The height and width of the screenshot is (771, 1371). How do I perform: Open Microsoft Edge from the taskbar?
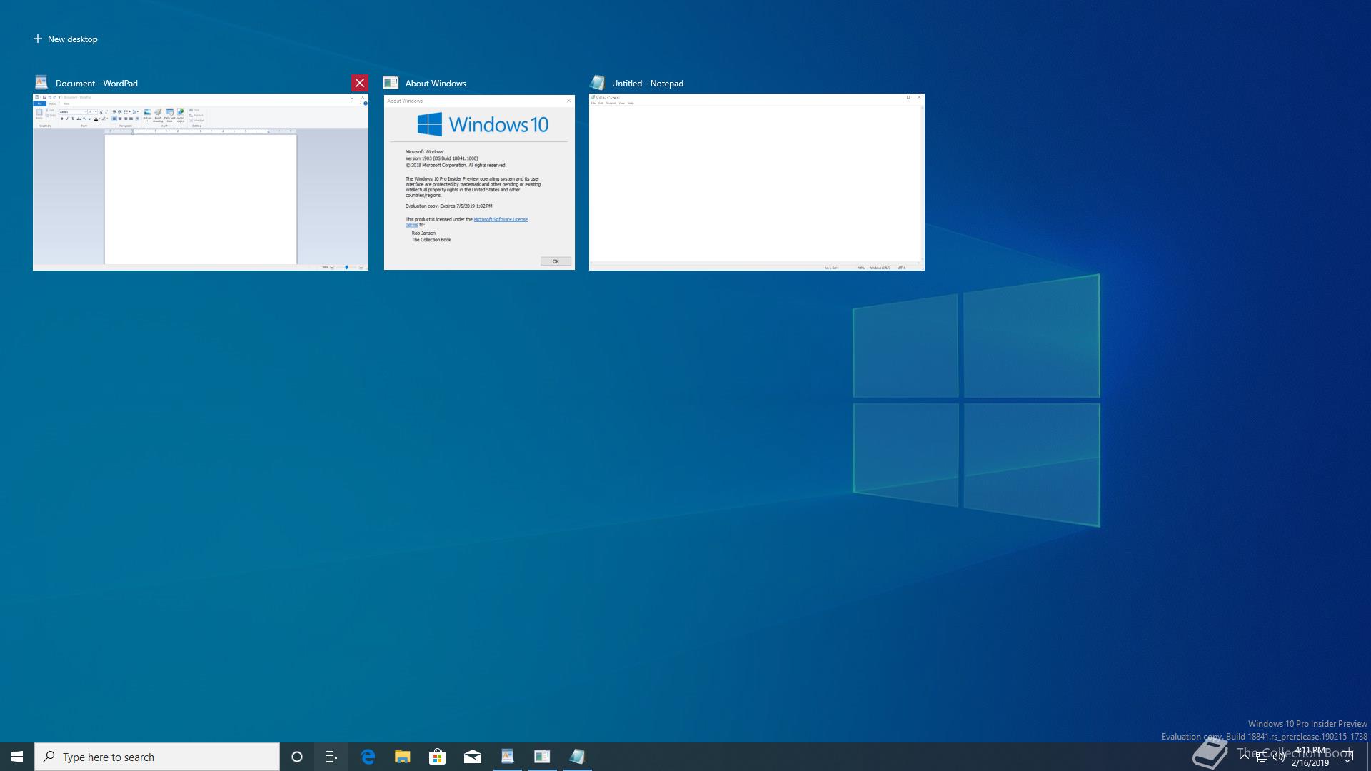pos(368,757)
